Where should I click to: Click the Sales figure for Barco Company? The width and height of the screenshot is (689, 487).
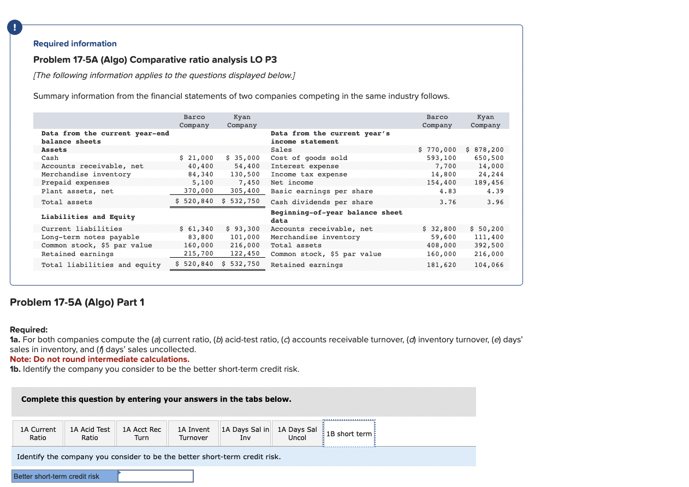437,149
